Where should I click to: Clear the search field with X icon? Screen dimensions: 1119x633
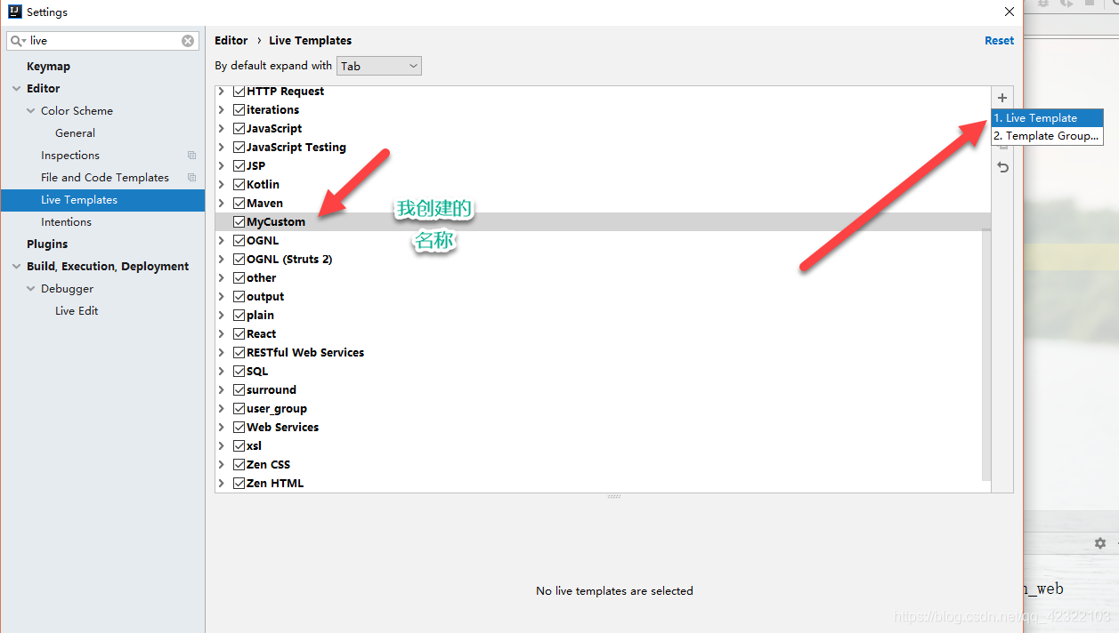click(188, 41)
